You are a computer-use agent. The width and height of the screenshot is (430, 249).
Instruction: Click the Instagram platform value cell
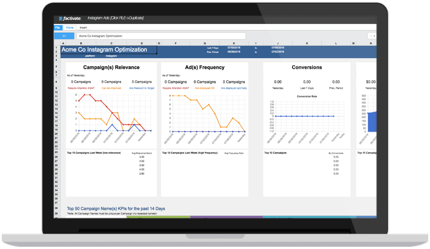pos(111,56)
